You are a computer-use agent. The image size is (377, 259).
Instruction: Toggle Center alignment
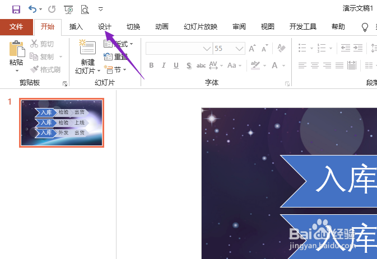pyautogui.click(x=315, y=65)
